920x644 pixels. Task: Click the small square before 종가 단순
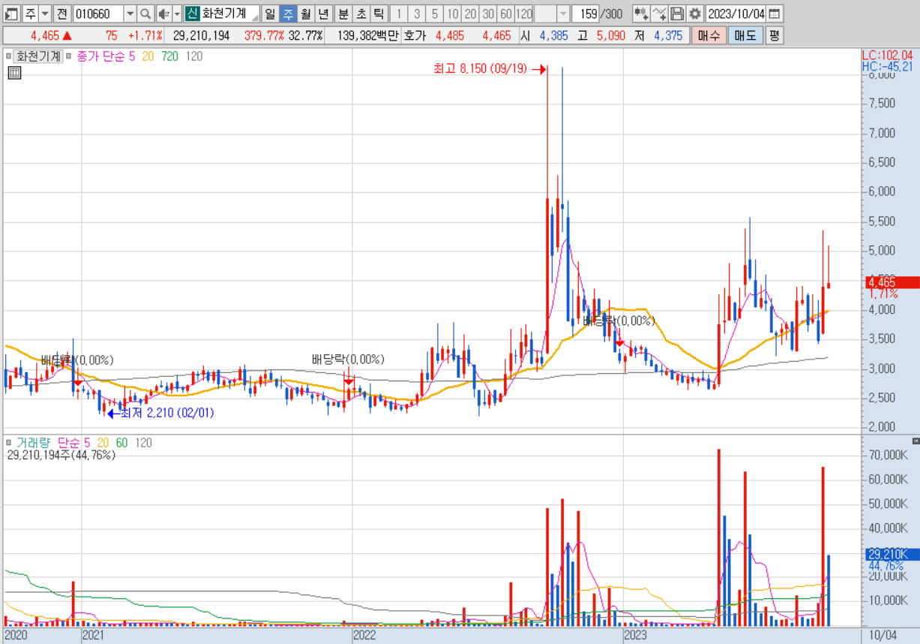click(69, 56)
